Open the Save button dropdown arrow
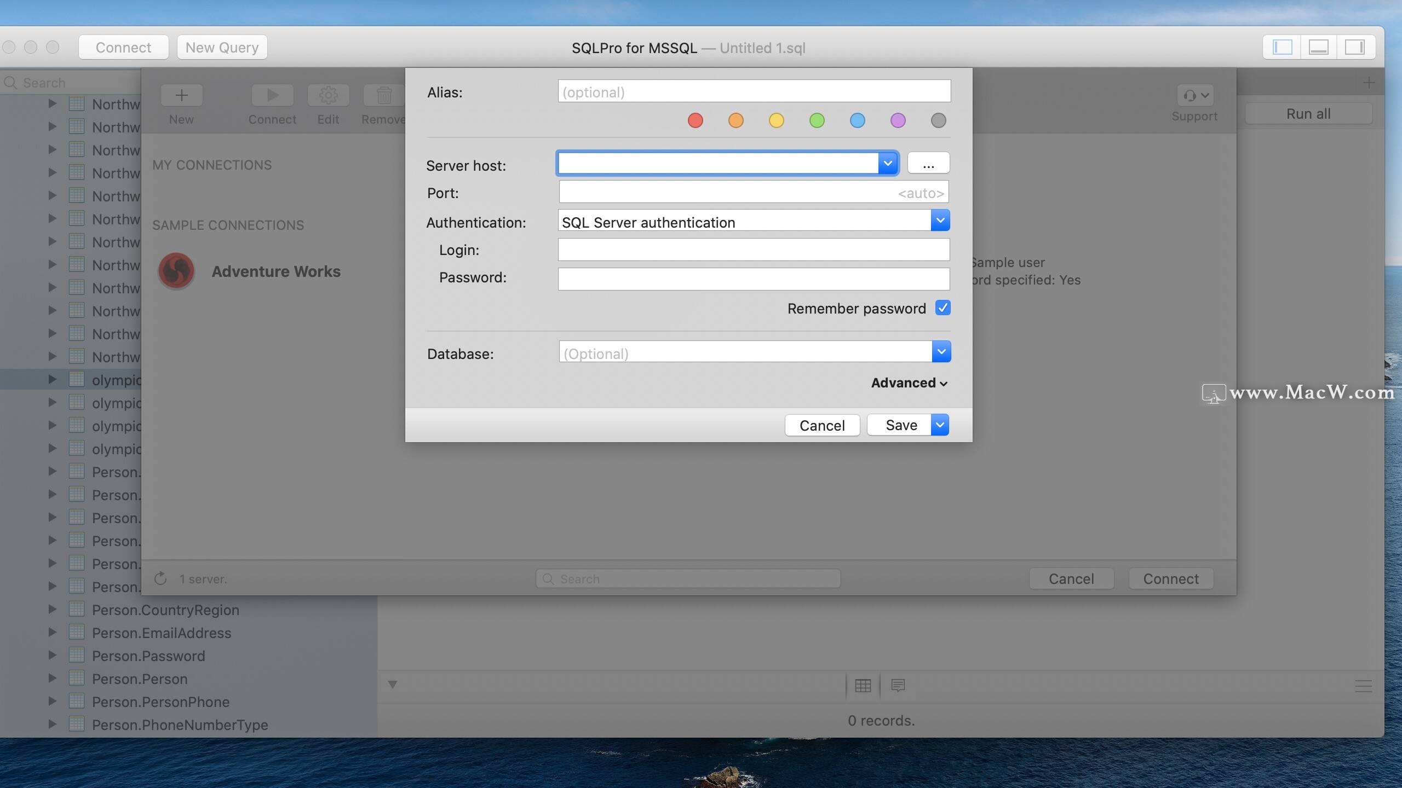This screenshot has height=788, width=1402. pyautogui.click(x=940, y=425)
